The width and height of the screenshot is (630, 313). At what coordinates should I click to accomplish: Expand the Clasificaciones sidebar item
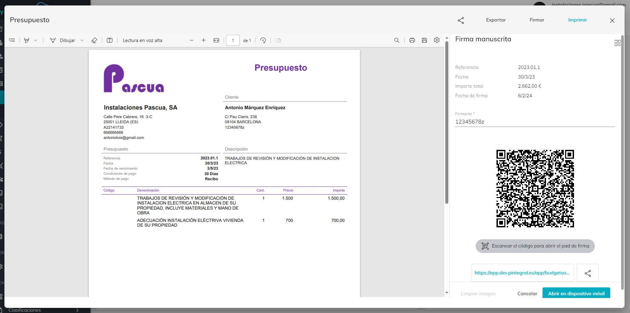78,310
